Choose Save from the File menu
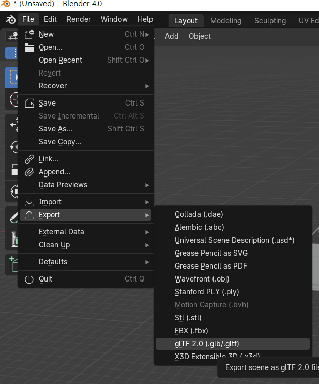This screenshot has height=384, width=319. point(86,103)
